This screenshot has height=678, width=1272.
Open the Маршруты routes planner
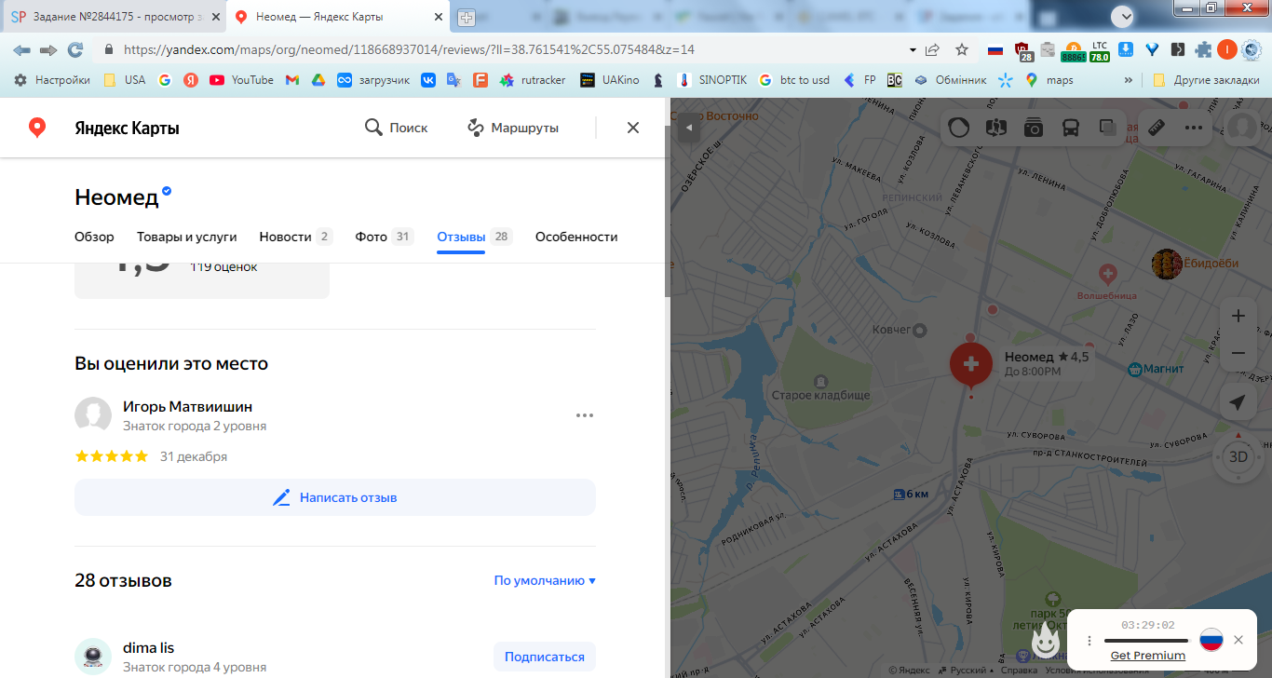point(513,128)
